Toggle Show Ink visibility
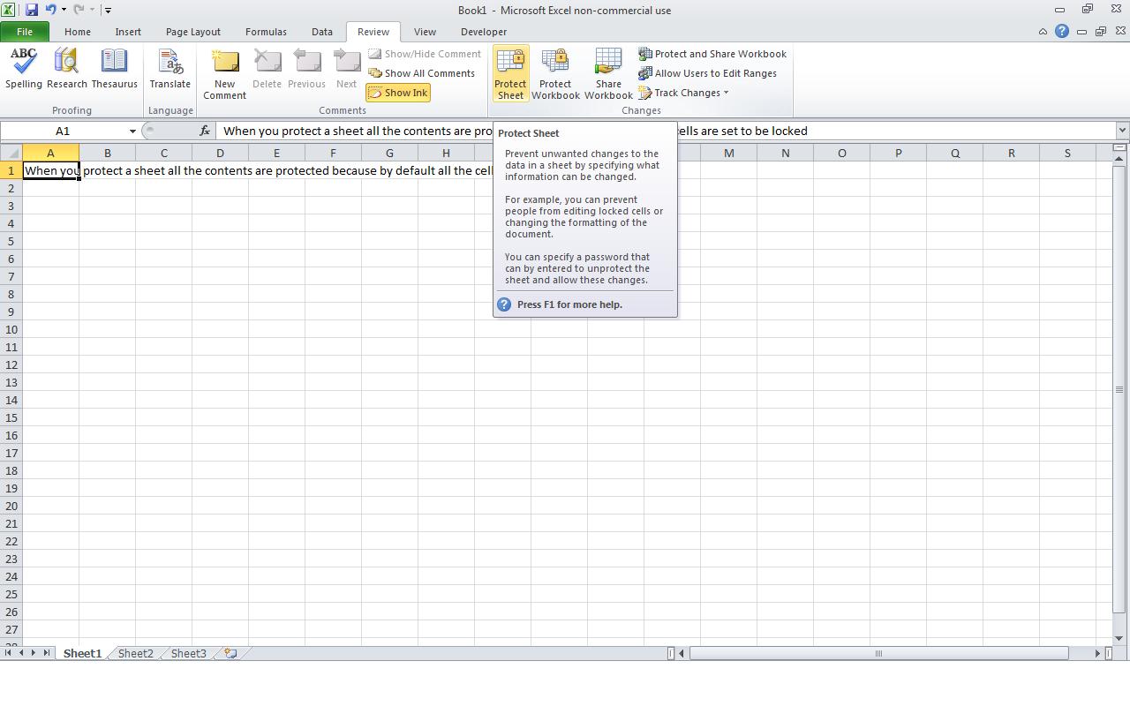This screenshot has height=706, width=1130. click(397, 92)
